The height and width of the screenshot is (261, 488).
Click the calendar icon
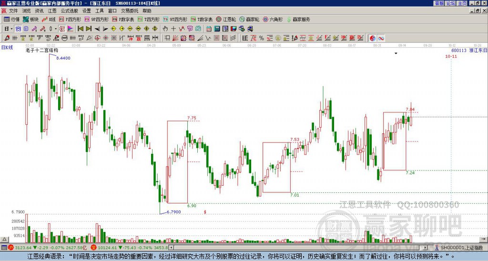(x=209, y=29)
